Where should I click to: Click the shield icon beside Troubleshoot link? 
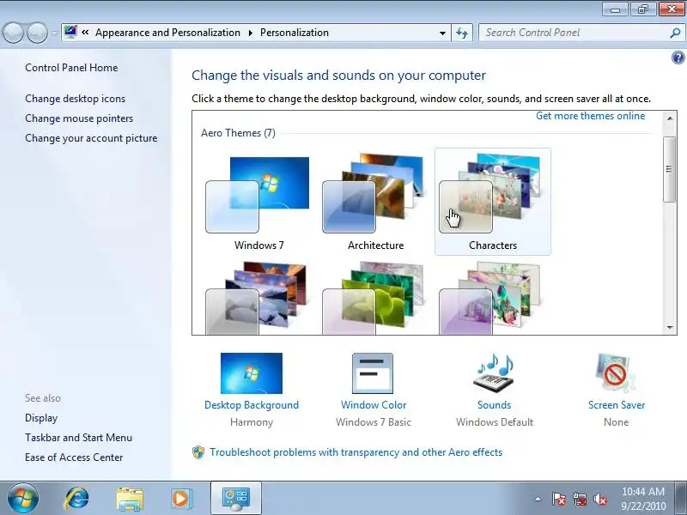coord(198,452)
